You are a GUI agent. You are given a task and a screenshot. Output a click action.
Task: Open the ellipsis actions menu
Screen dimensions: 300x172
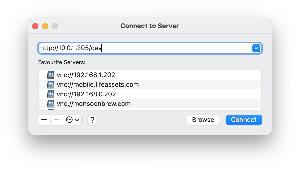coord(72,120)
